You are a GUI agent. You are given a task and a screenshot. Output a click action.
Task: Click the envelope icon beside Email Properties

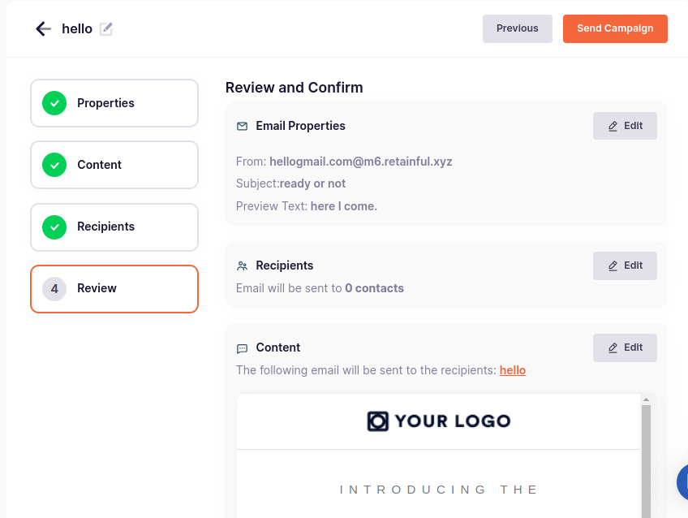[242, 126]
